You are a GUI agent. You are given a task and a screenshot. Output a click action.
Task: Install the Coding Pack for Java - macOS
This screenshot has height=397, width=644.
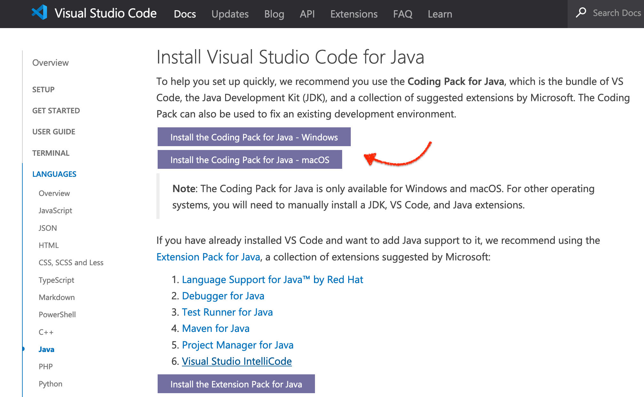pos(250,160)
